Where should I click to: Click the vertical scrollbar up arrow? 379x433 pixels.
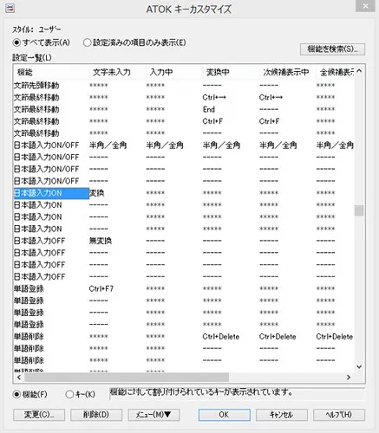(359, 71)
